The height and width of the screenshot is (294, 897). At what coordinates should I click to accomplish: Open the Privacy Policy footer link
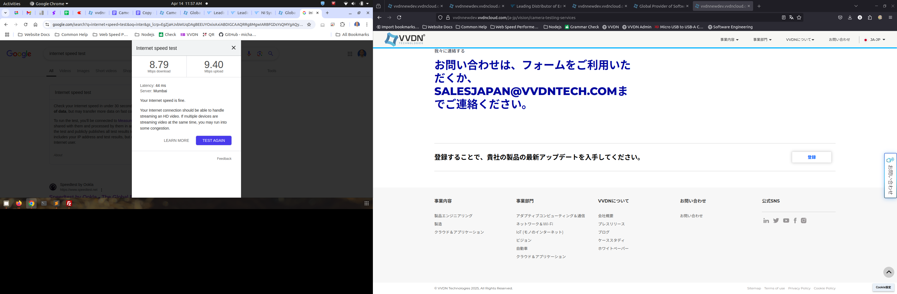799,289
